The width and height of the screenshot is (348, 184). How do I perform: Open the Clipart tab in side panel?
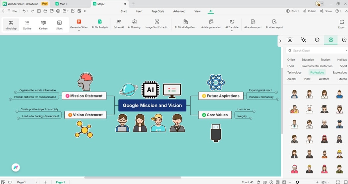click(x=331, y=40)
